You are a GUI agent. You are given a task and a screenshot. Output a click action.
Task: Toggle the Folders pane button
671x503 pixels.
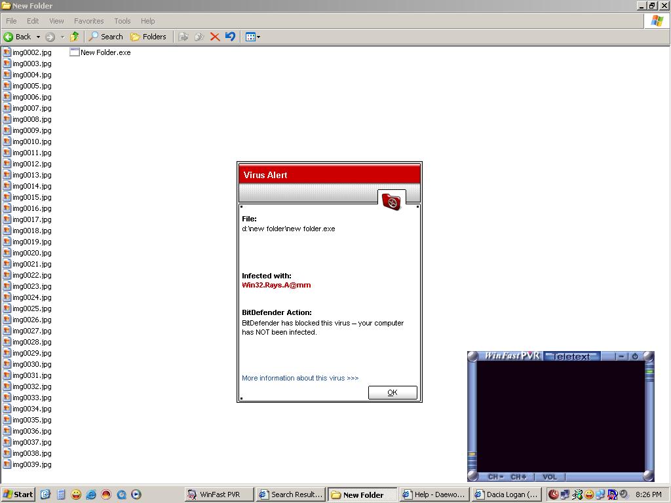pos(148,37)
